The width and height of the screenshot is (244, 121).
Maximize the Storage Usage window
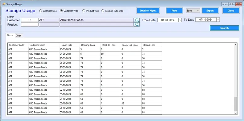231,4
